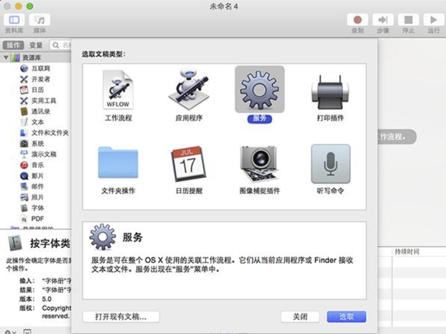Select 实用工具 category in the library
The height and width of the screenshot is (334, 446).
(x=38, y=101)
